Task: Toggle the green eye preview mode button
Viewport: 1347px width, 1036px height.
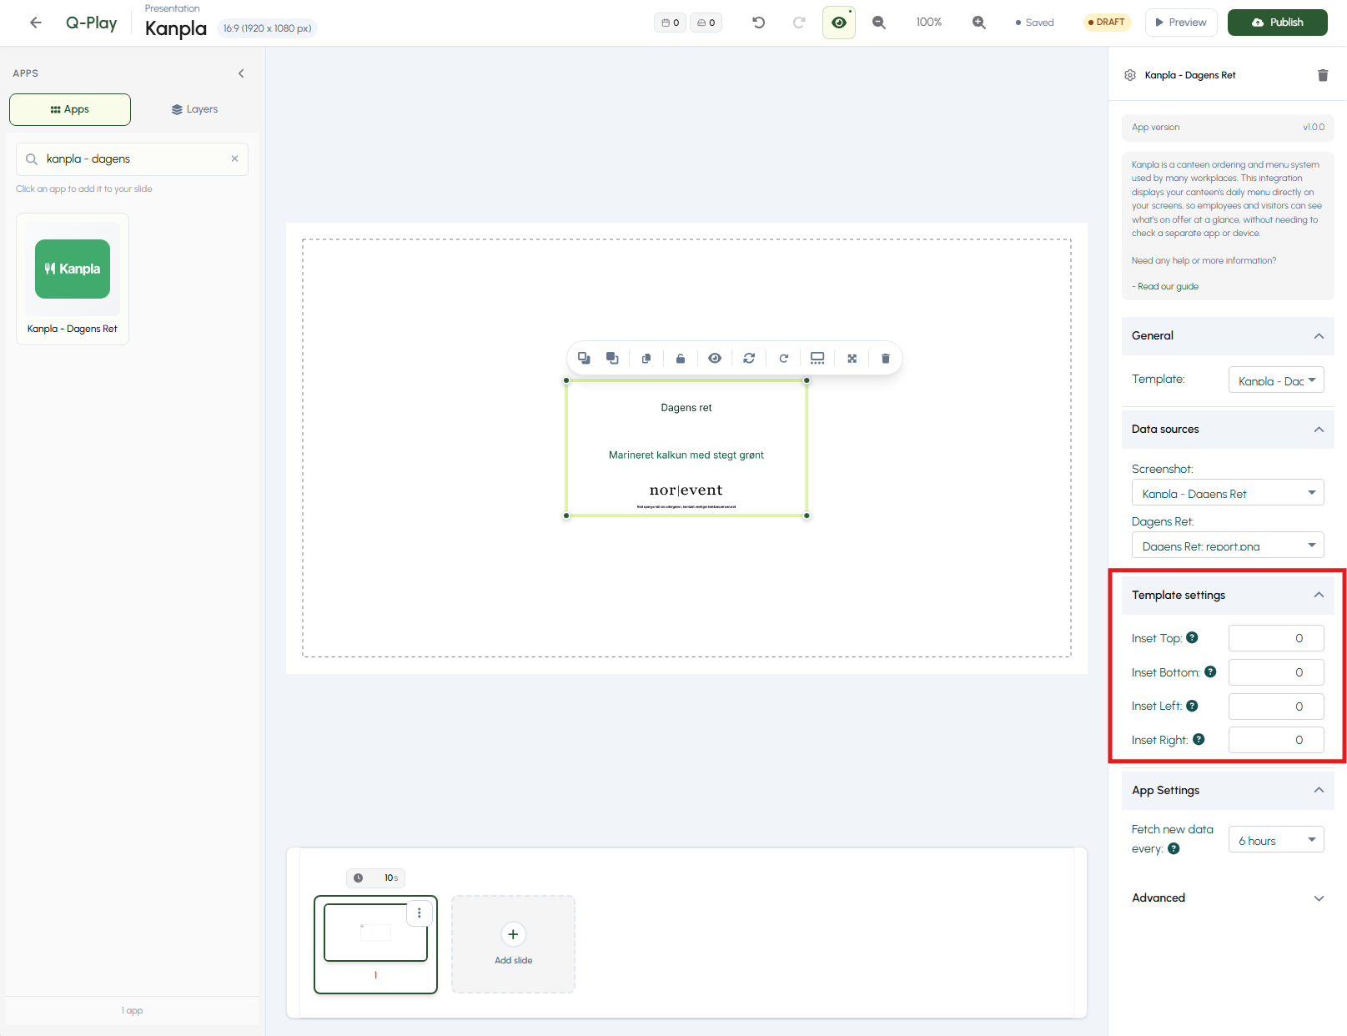Action: pos(839,23)
